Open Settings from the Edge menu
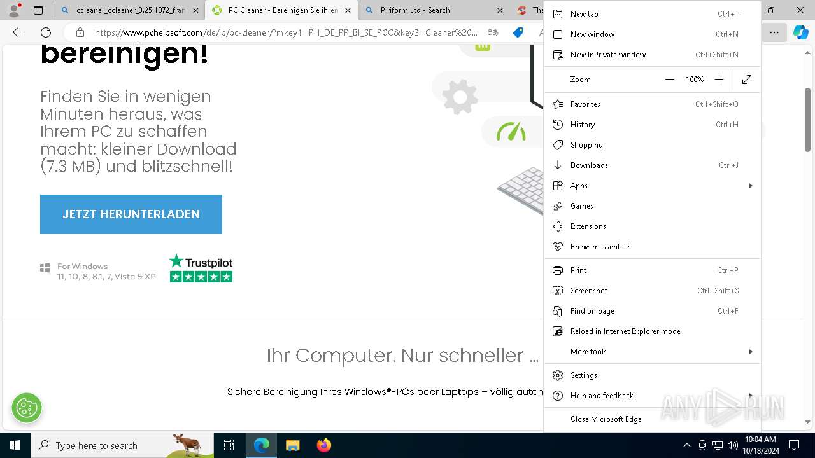Image resolution: width=815 pixels, height=458 pixels. point(652,375)
